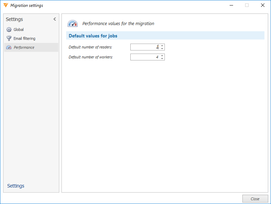The width and height of the screenshot is (271, 204).
Task: Click the Settings group label at sidebar bottom
Action: tap(16, 186)
